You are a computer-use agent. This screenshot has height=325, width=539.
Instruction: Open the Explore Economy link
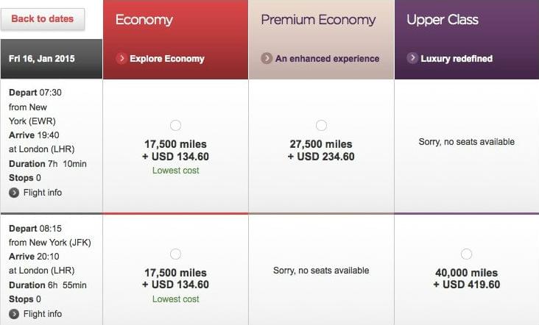coord(166,59)
